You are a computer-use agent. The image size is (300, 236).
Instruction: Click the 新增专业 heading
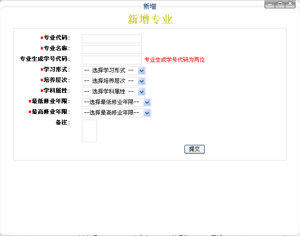point(150,19)
